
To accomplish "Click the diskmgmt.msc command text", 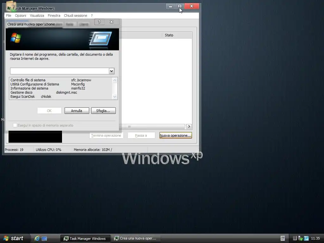I will [x=66, y=92].
